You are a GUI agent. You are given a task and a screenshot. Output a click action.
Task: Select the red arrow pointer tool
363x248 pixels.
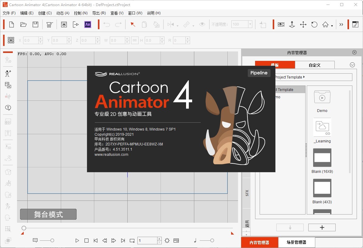click(133, 24)
